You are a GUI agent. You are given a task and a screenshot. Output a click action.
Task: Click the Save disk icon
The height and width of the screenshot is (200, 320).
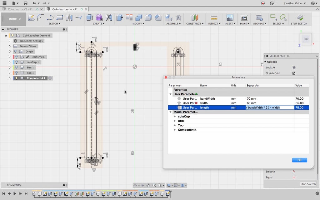25,3
